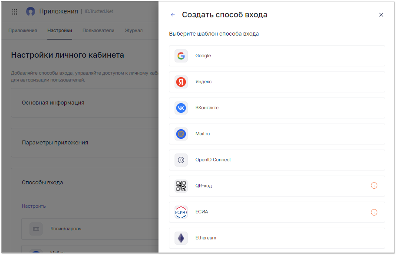Choose the Google login template

point(277,56)
